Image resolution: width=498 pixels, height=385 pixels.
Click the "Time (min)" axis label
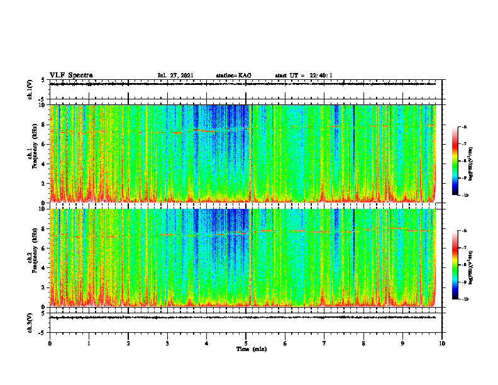(x=252, y=349)
